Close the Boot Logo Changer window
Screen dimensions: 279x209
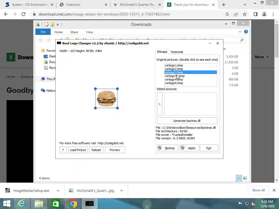(x=218, y=43)
